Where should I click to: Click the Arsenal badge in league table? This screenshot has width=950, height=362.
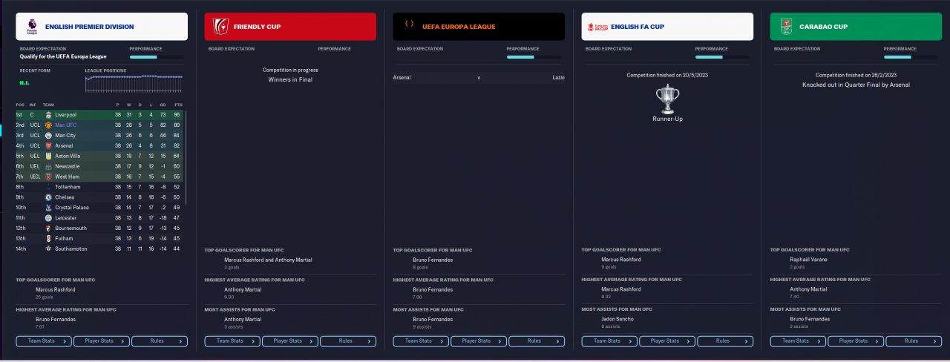pos(48,145)
